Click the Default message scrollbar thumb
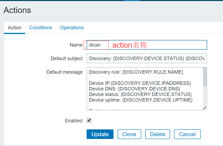The image size is (223, 146). coord(205,77)
